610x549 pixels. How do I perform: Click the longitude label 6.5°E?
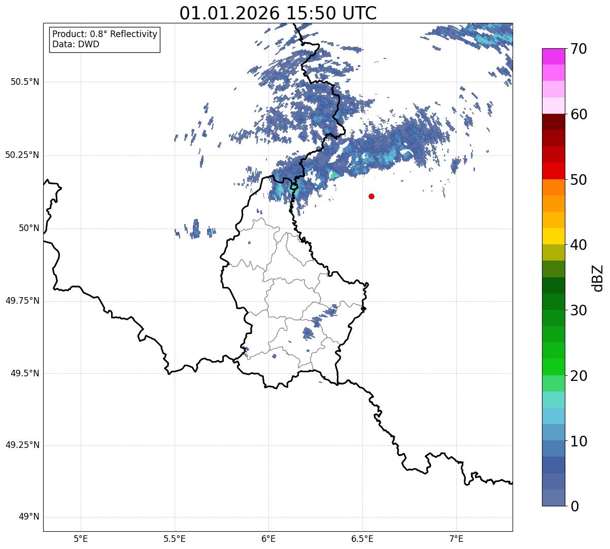click(362, 538)
